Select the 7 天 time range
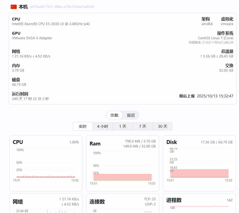 (x=143, y=126)
